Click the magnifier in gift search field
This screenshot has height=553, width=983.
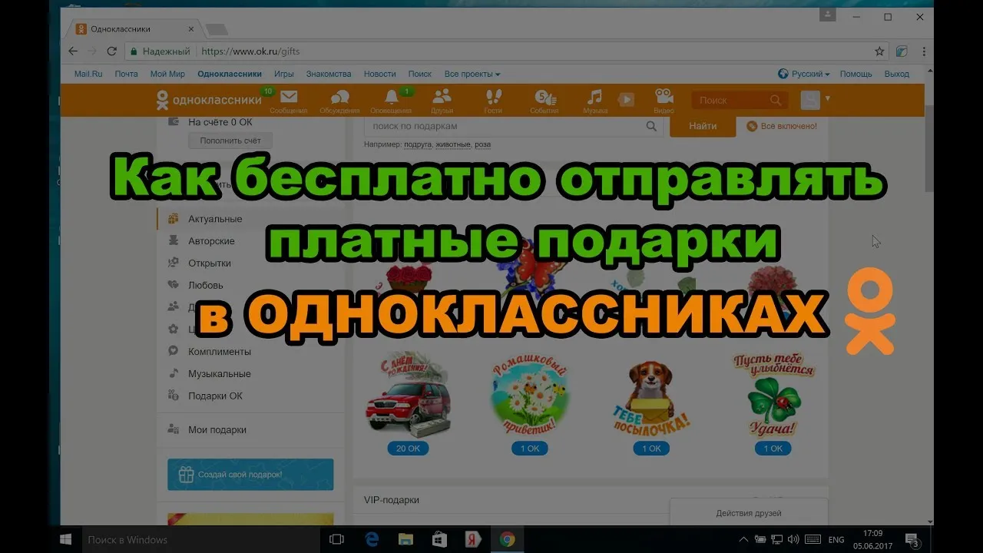pos(651,126)
